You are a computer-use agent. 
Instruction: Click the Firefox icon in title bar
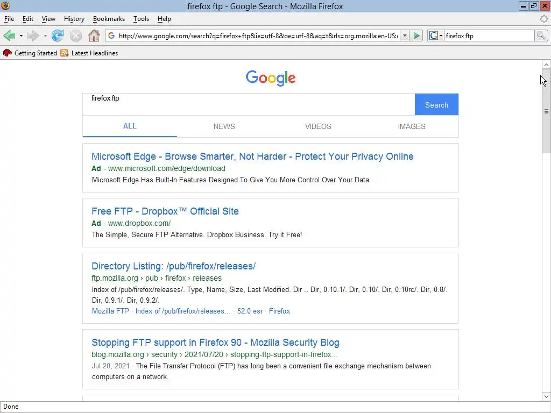pyautogui.click(x=5, y=6)
